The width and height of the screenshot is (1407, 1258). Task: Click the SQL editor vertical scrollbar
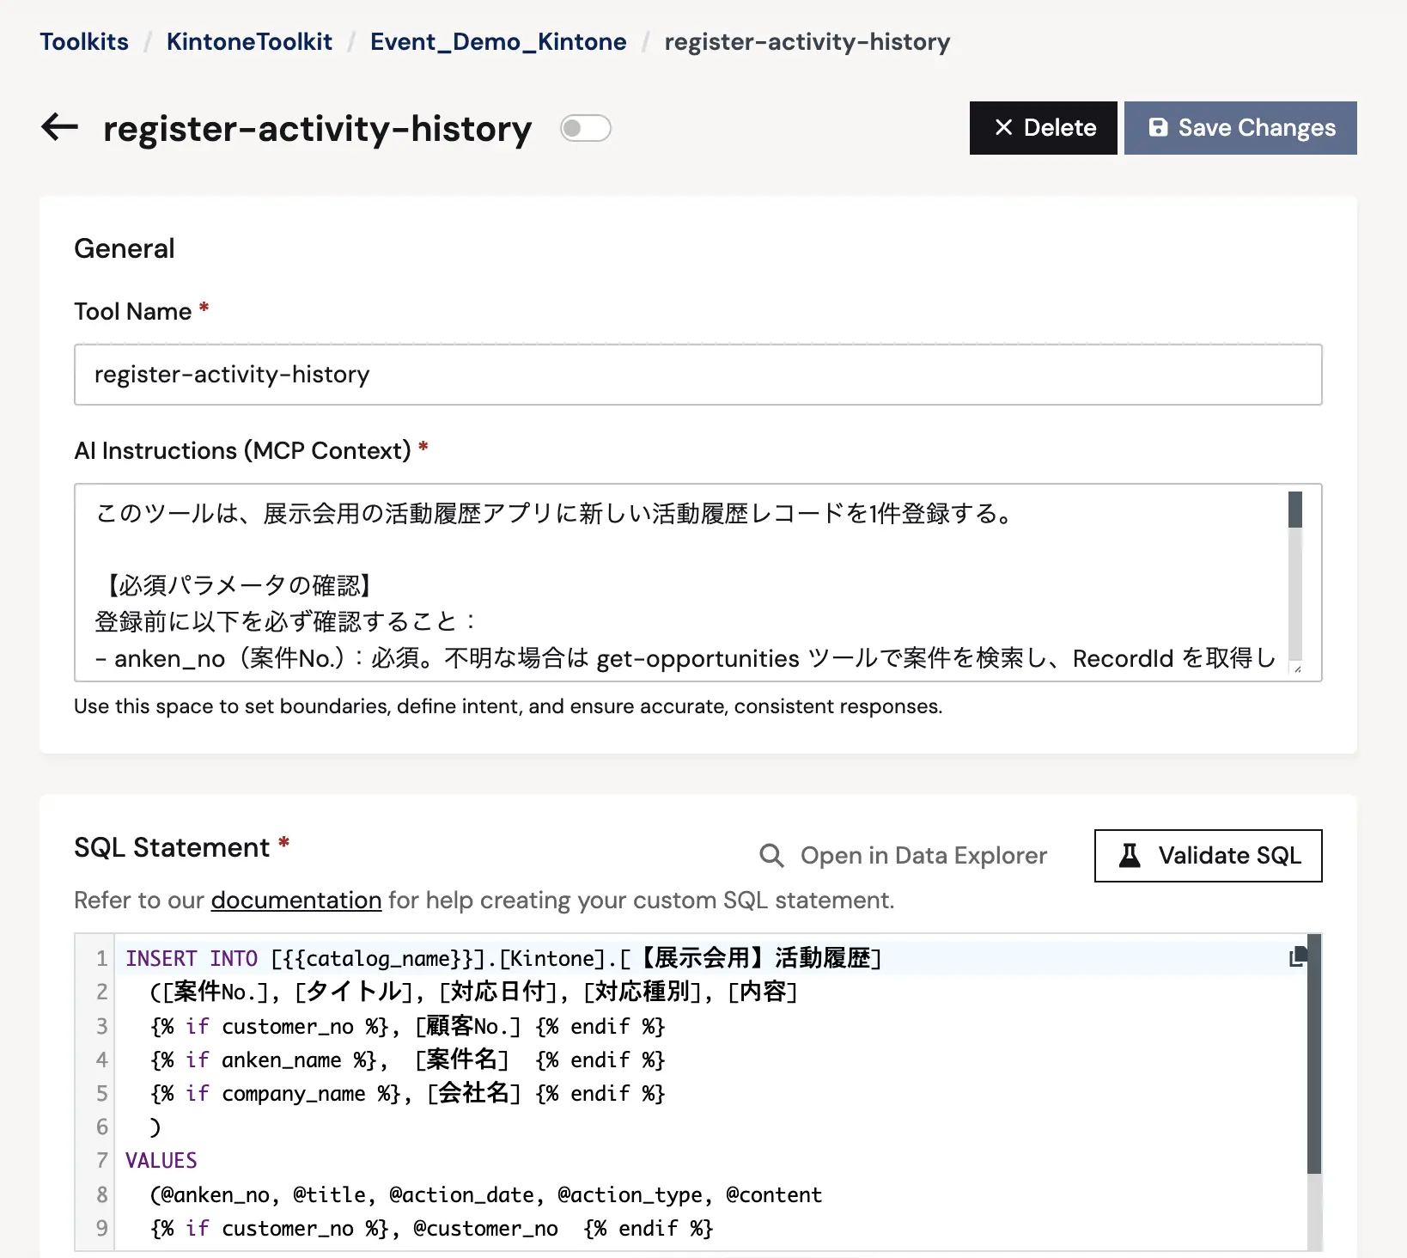pyautogui.click(x=1313, y=1055)
